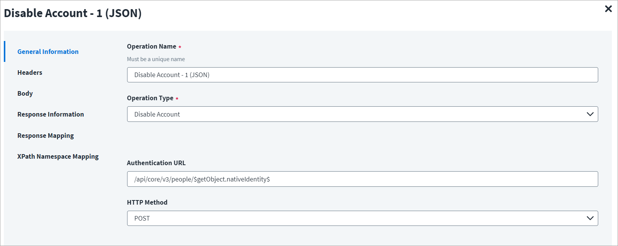Click inside the Operation Name field

coord(362,75)
